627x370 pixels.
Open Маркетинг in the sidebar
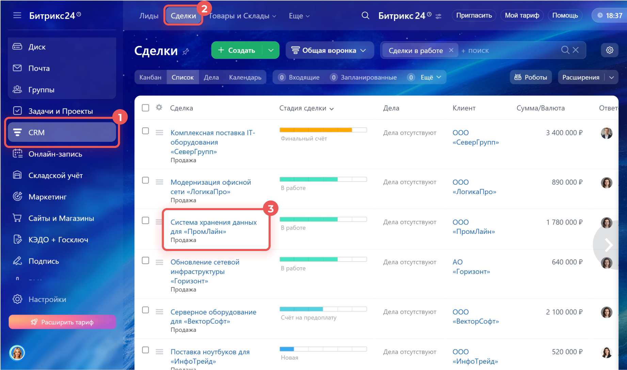[x=47, y=197]
